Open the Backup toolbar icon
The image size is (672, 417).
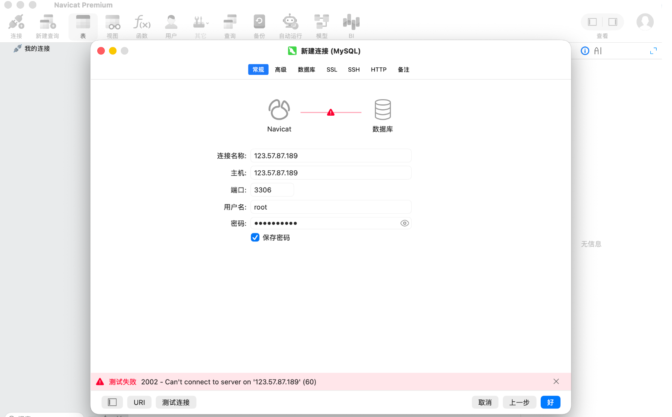(x=259, y=26)
